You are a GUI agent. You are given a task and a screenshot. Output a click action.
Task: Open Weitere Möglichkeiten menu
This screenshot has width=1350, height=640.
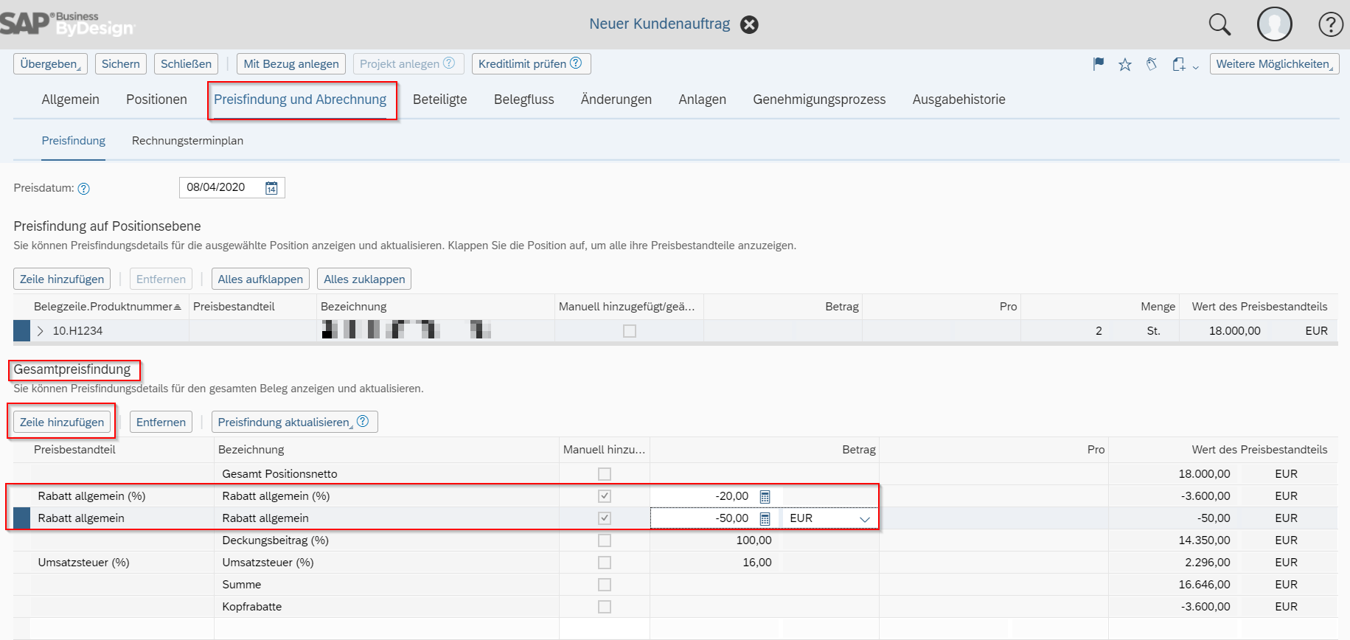pos(1274,64)
